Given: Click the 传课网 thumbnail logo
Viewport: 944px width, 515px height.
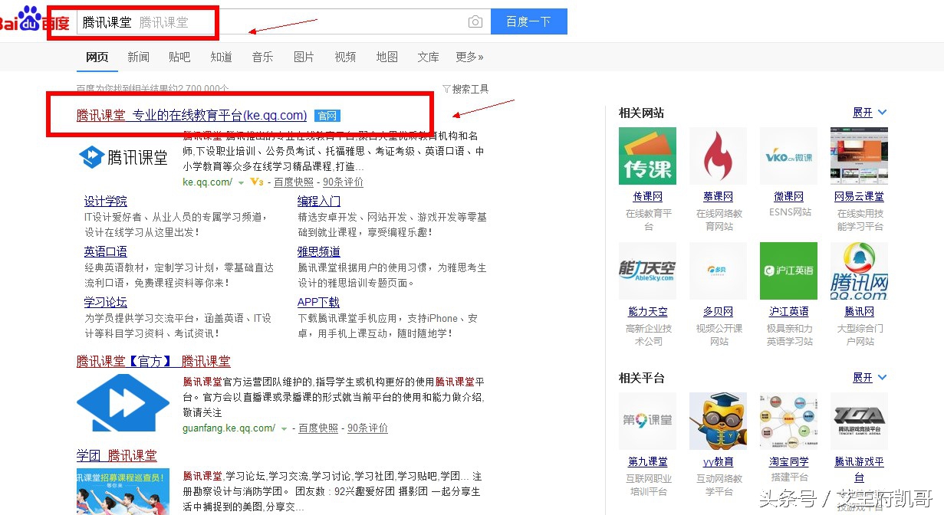Looking at the screenshot, I should click(x=646, y=156).
